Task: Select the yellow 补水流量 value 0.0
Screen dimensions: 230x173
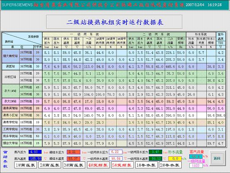Action: click(x=175, y=158)
